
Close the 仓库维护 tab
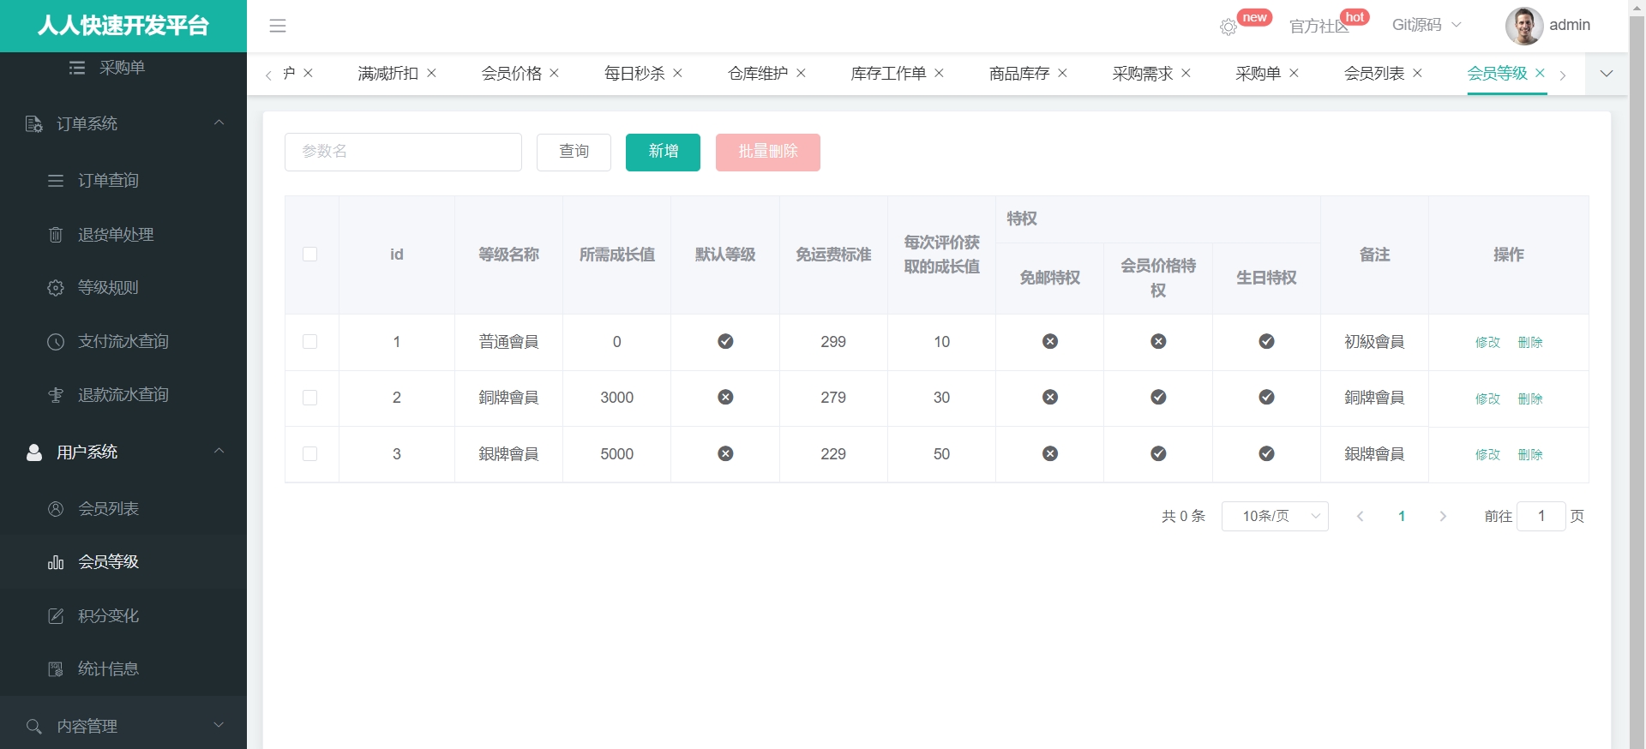(x=802, y=73)
